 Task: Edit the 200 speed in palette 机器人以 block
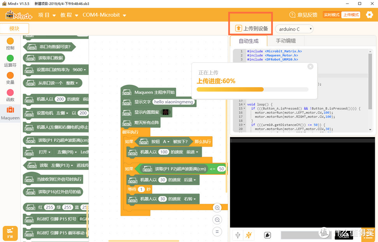click(60, 99)
